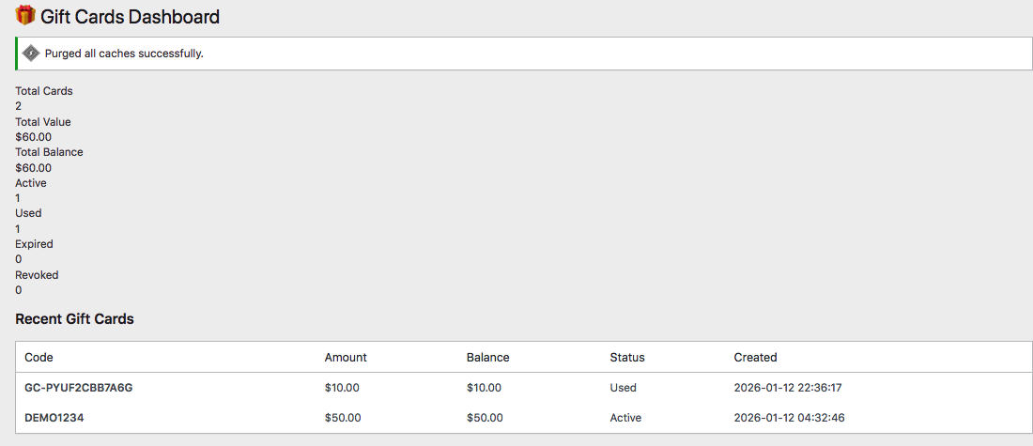This screenshot has height=446, width=1033.
Task: Click the Total Balance stat label
Action: point(49,152)
